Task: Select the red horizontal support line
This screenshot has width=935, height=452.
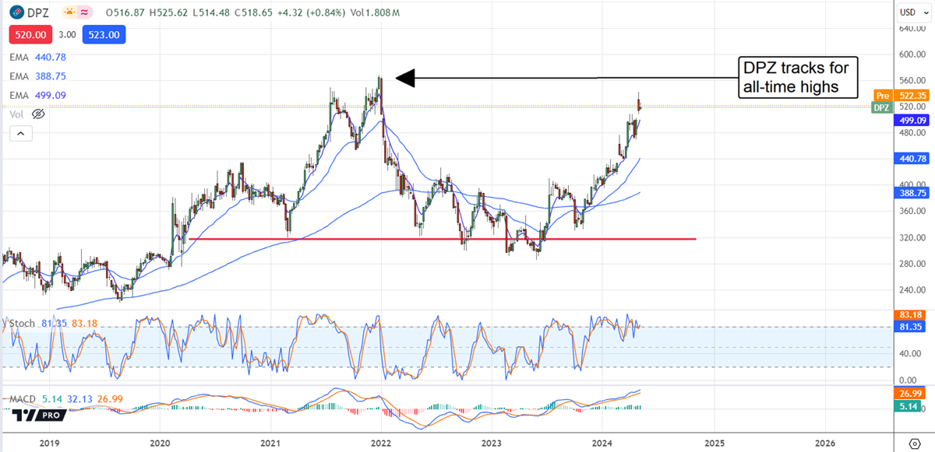Action: point(442,239)
